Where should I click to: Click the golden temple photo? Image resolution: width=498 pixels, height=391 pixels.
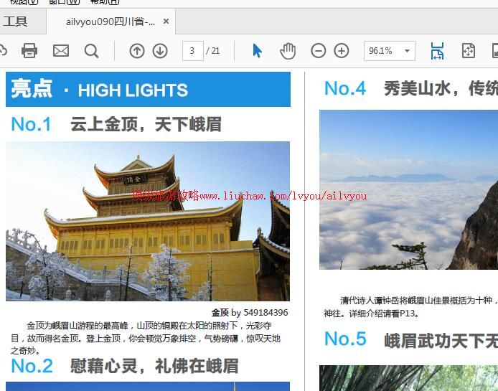click(x=148, y=220)
